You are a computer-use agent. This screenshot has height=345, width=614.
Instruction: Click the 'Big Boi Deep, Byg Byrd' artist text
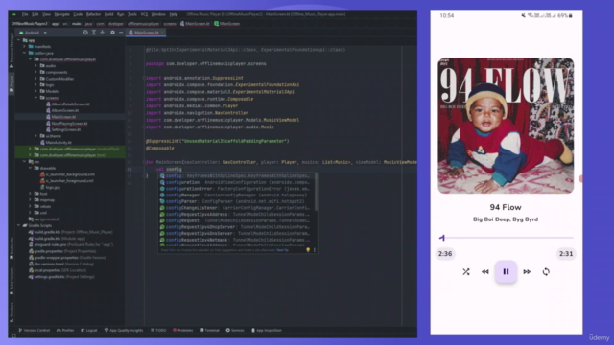[506, 219]
